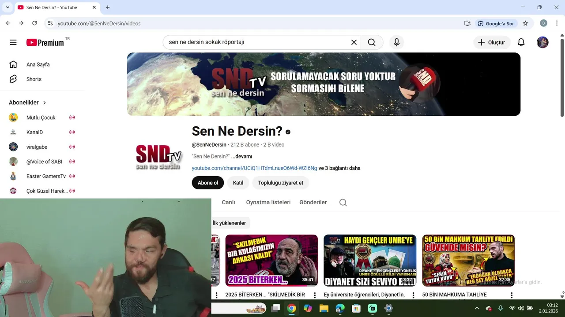Screen dimensions: 565x317
Task: Open Chrome from the taskbar
Action: click(x=291, y=308)
